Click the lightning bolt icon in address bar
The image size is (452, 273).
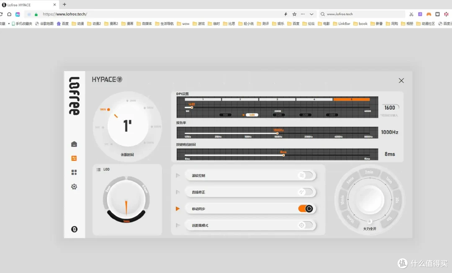(x=286, y=14)
